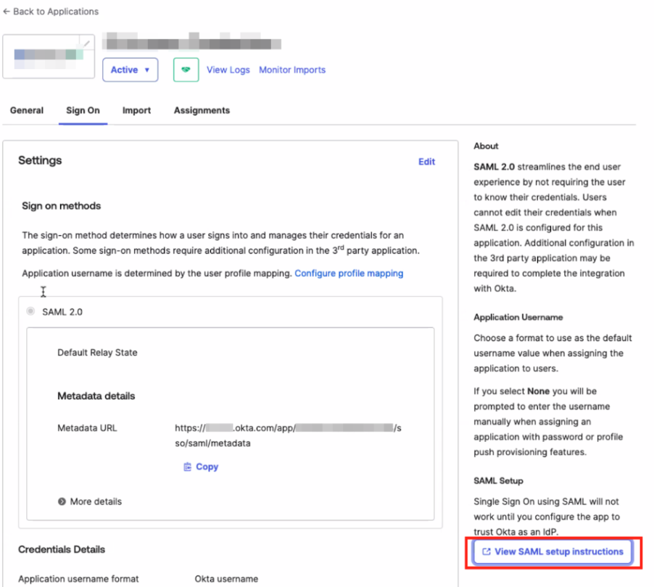Screen dimensions: 654x587
Task: Click Edit in Settings panel
Action: 426,162
